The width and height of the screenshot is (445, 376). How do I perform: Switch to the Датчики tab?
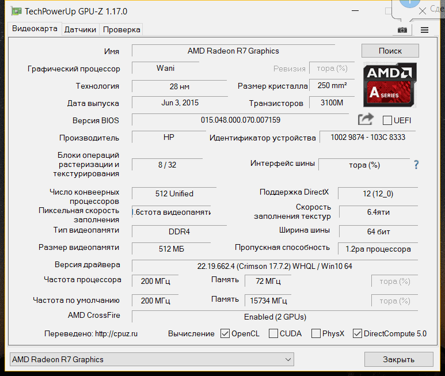point(80,29)
